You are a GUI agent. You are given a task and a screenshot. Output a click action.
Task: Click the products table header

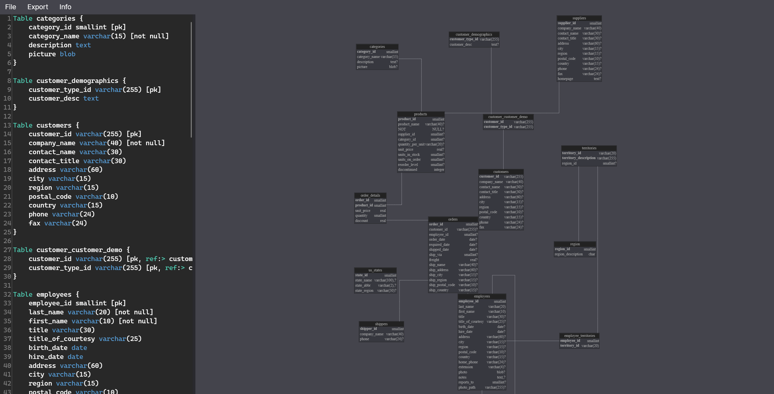pos(420,114)
